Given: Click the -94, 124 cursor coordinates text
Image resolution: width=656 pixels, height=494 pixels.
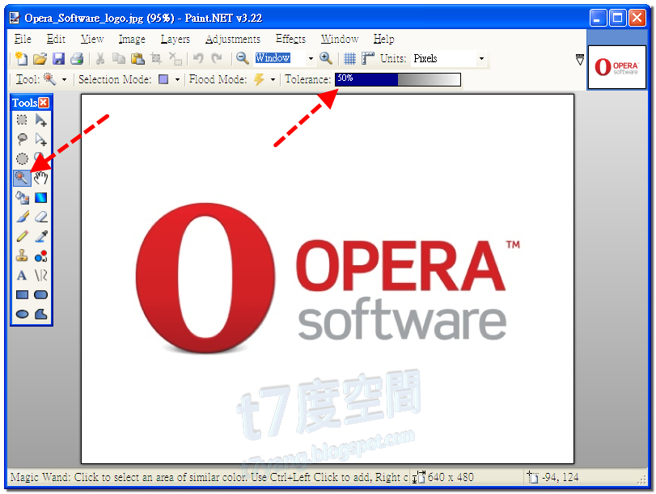Looking at the screenshot, I should point(561,477).
